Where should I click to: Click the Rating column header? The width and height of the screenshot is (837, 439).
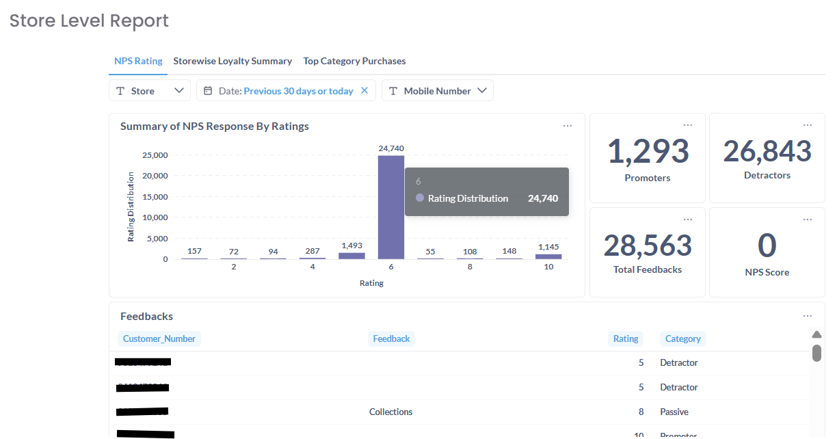pyautogui.click(x=625, y=338)
